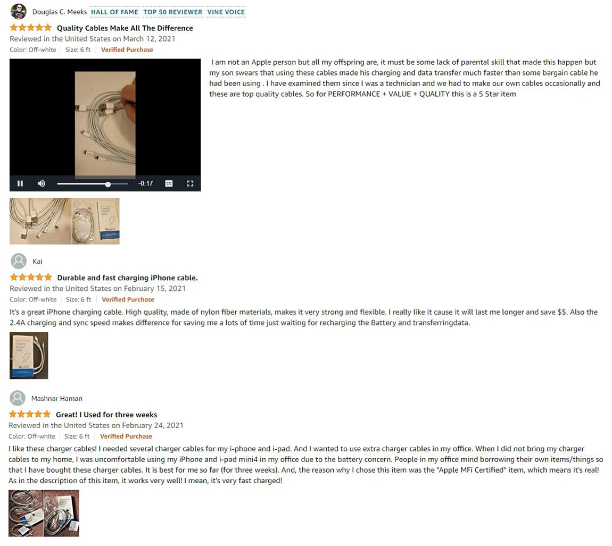Click Kai's five-star rating icons

31,278
